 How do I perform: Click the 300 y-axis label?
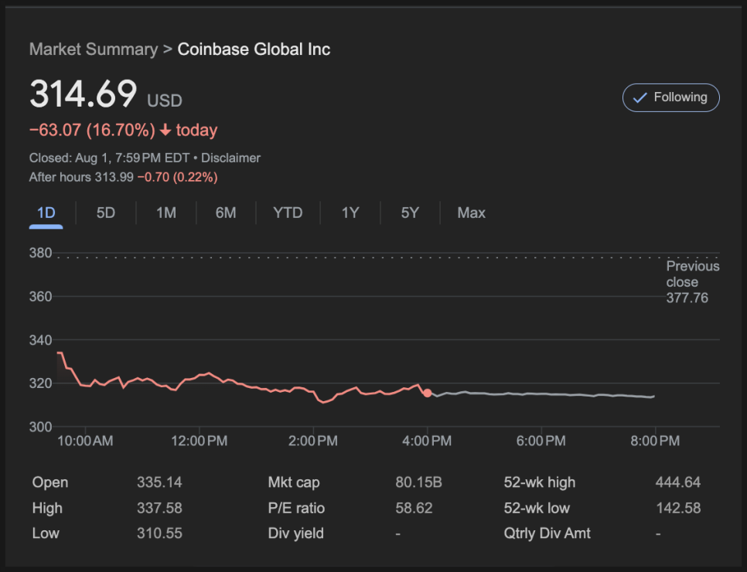[x=40, y=427]
